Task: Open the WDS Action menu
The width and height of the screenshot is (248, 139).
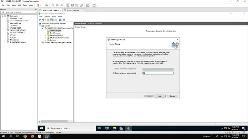Action: pyautogui.click(x=47, y=17)
